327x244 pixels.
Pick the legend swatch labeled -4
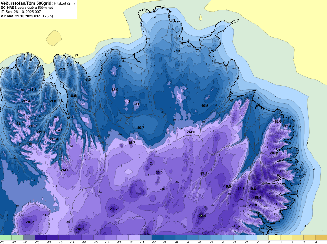[x=228, y=237]
